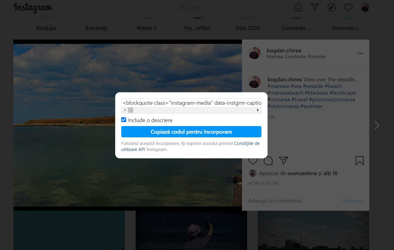This screenshot has width=394, height=250.
Task: Click Adaugă un comentariu field
Action: 277,201
